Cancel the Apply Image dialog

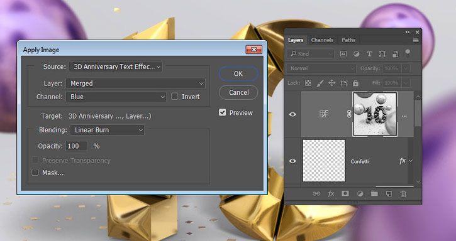coord(238,92)
